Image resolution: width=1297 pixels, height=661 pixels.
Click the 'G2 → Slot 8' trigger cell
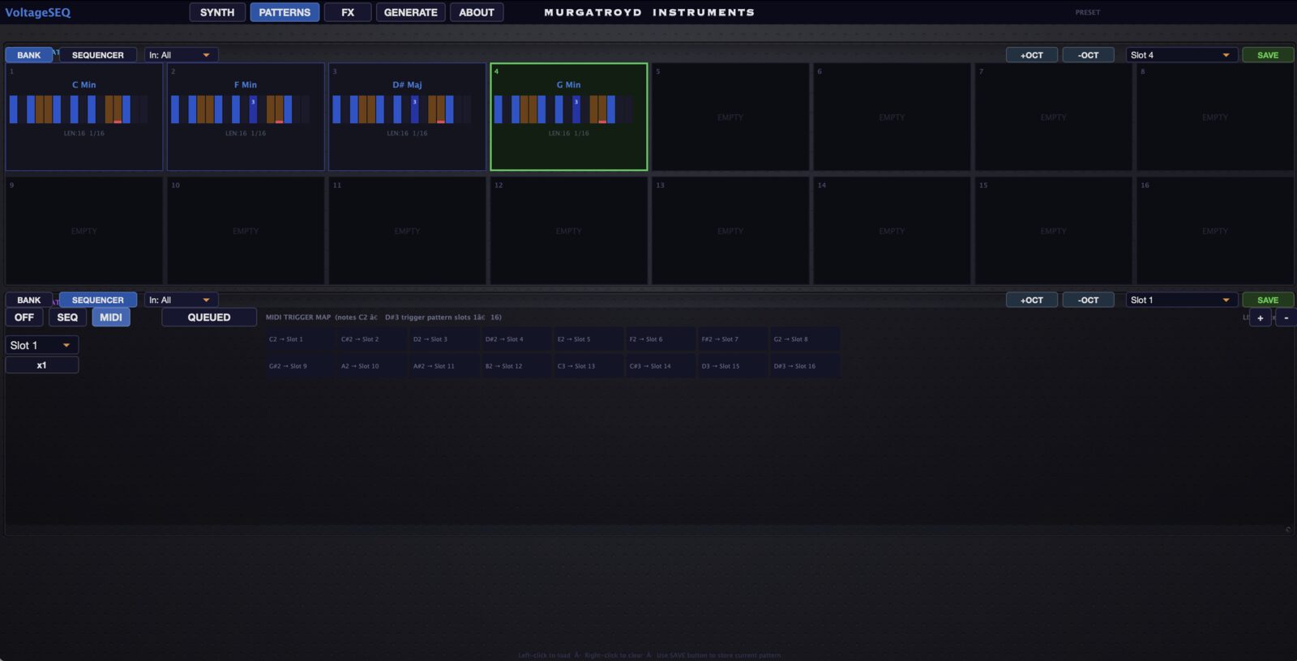tap(805, 339)
